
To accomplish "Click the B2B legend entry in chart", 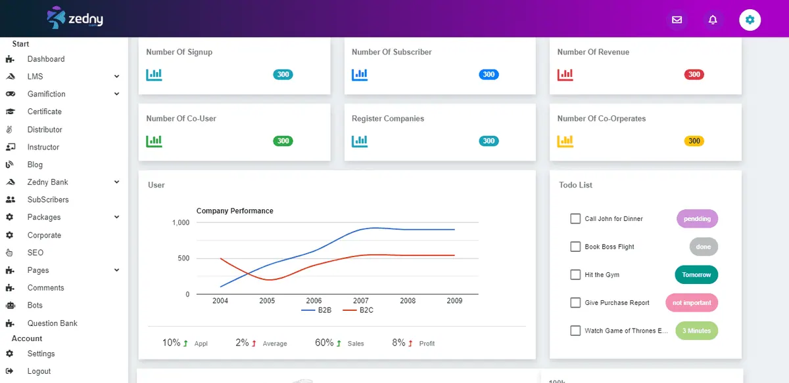I will [316, 310].
